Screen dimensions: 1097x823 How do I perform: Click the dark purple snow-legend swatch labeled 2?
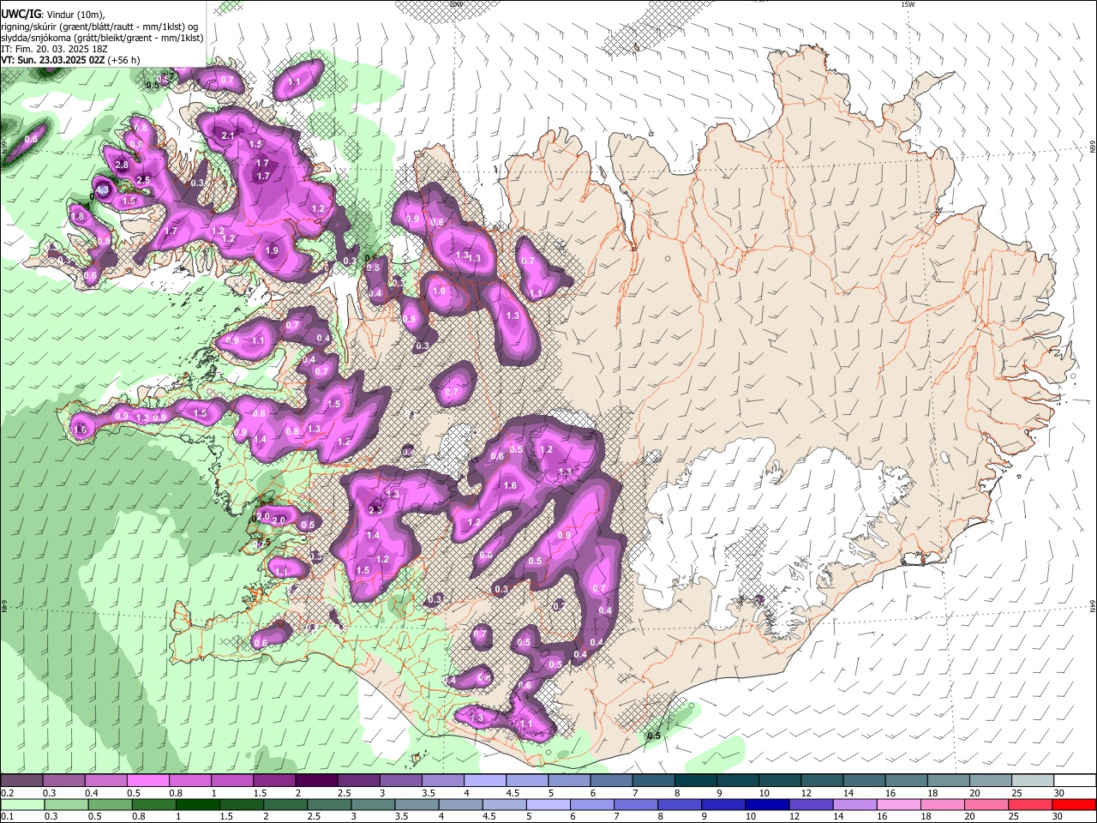pyautogui.click(x=315, y=781)
